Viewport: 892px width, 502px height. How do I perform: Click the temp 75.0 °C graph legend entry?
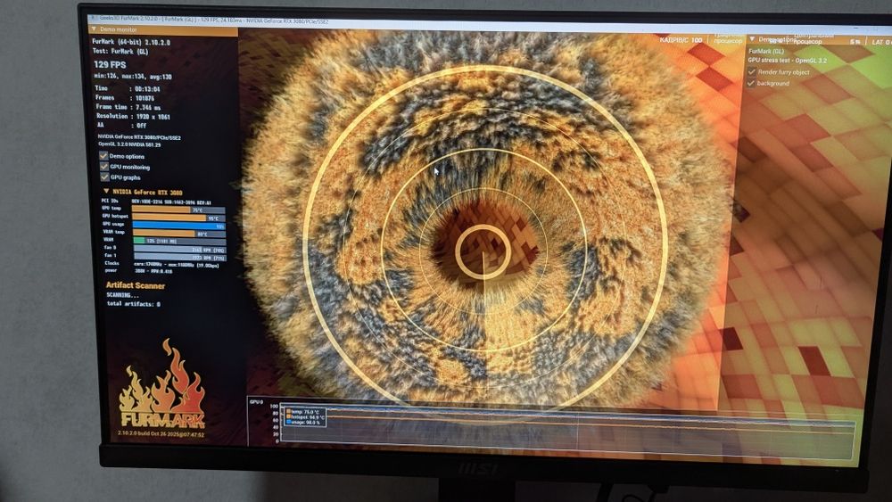click(x=304, y=412)
